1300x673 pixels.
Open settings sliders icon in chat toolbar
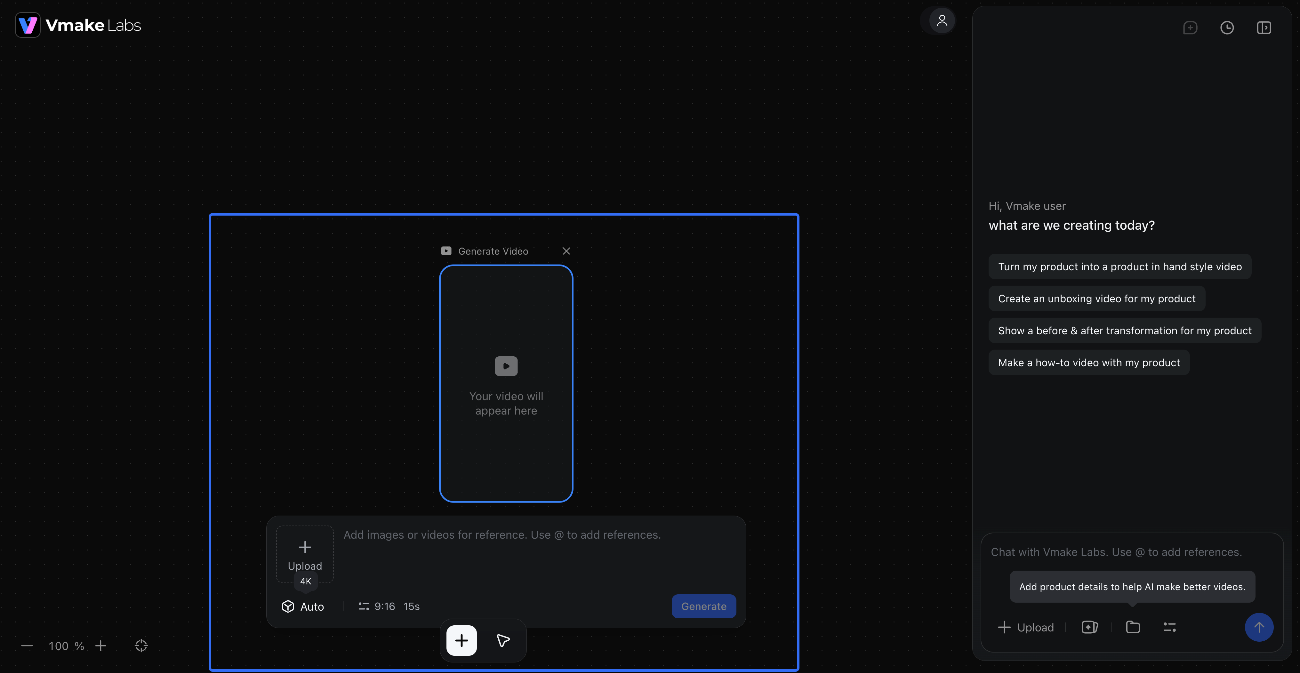[x=1169, y=627]
